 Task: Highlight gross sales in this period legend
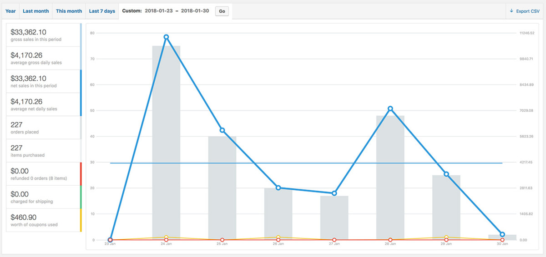43,35
